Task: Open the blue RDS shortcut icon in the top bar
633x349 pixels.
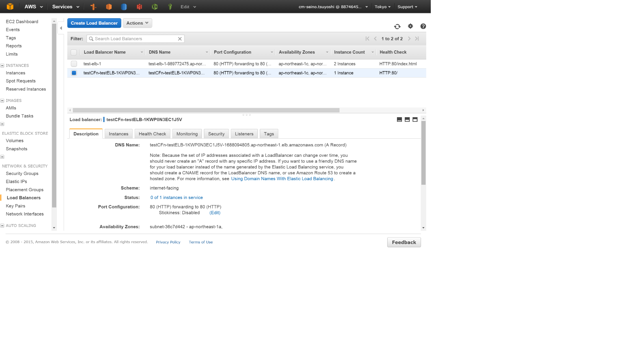Action: point(124,6)
